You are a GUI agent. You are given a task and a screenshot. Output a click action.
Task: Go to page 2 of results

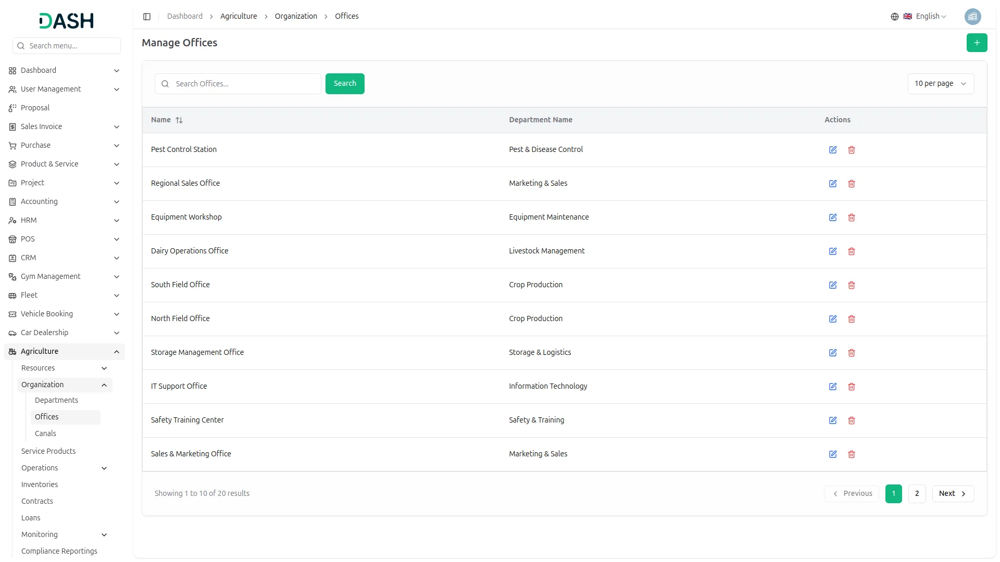(x=917, y=494)
